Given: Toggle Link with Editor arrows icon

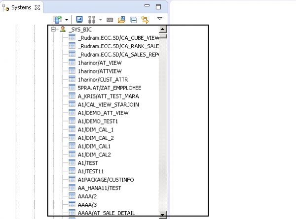Looking at the screenshot, I should pyautogui.click(x=145, y=20).
